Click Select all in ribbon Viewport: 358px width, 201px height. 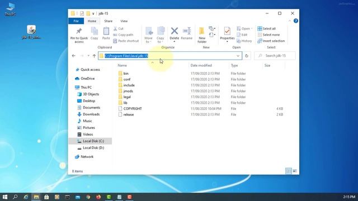click(x=266, y=28)
